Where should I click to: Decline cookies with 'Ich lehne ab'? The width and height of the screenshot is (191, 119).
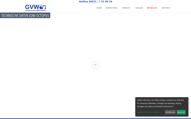click(x=170, y=112)
